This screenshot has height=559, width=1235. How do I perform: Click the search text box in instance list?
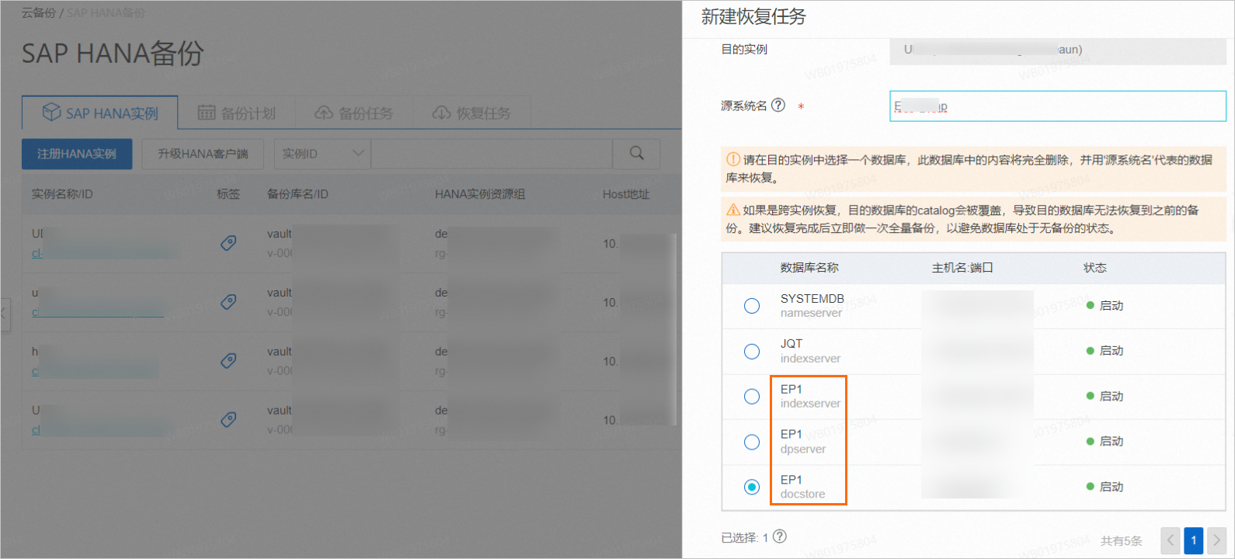[492, 154]
